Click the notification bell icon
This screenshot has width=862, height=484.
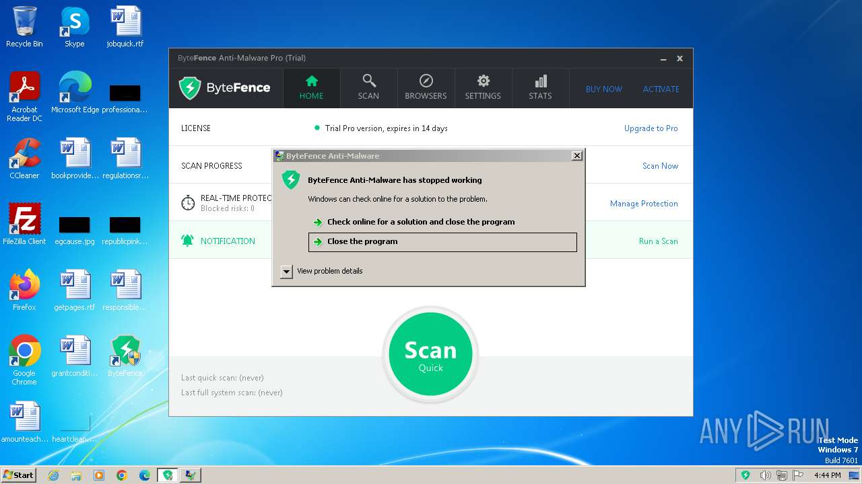[188, 241]
